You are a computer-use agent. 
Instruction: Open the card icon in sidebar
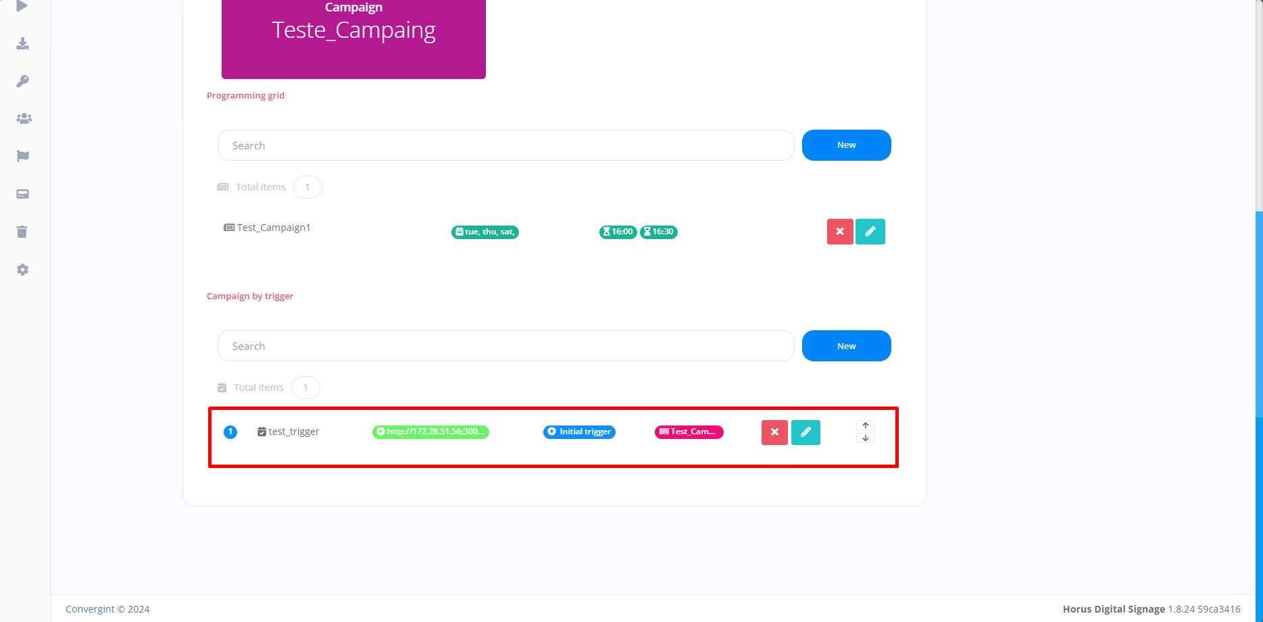point(22,195)
